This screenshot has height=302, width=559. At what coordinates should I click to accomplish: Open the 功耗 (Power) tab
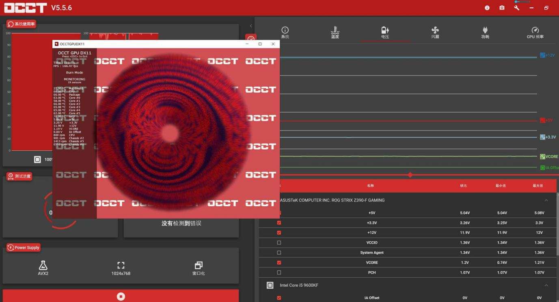point(485,33)
